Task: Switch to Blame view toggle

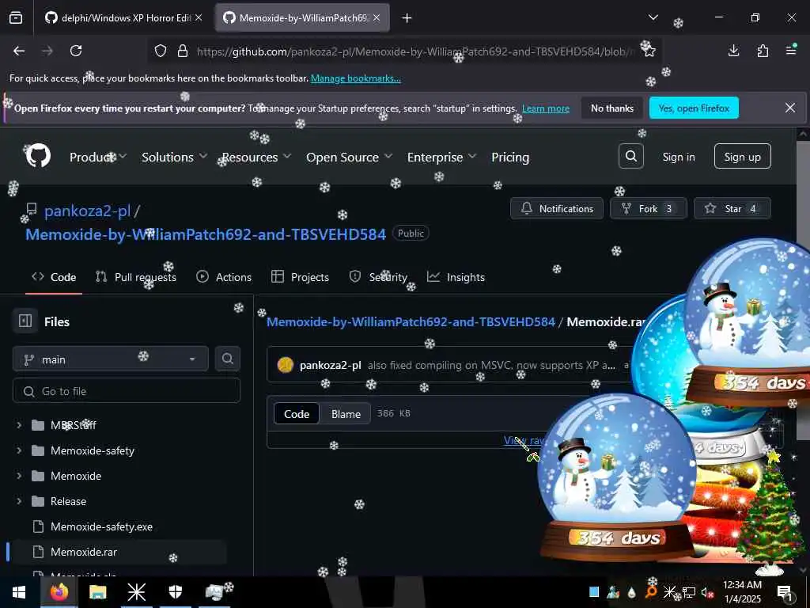Action: (x=346, y=413)
